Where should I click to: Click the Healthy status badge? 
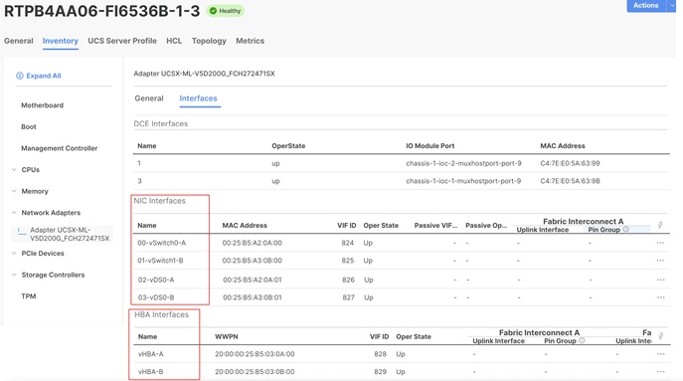[x=226, y=11]
